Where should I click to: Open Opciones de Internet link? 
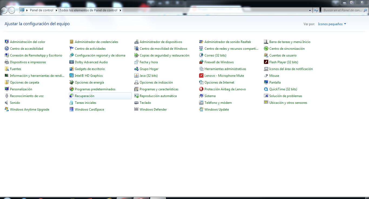[x=219, y=82]
